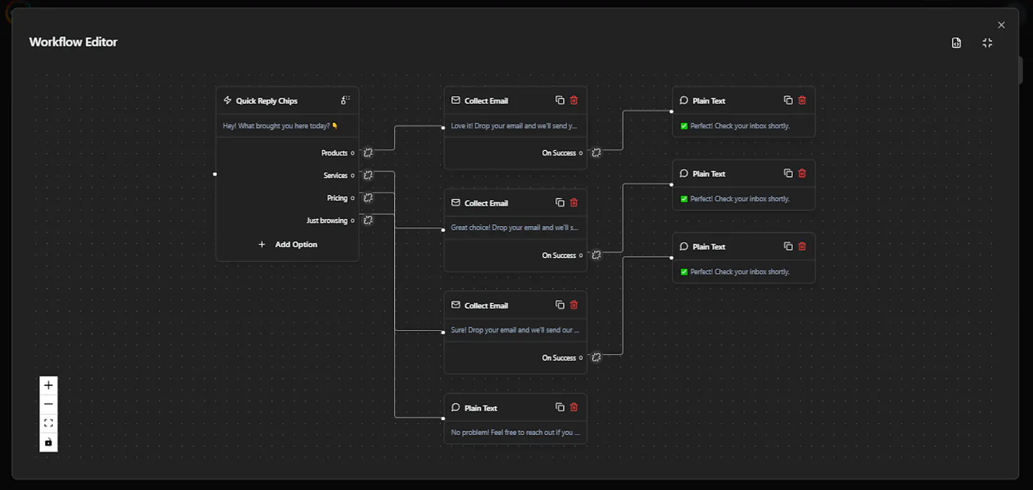Delete the 'Sure! Drop your email' node

point(574,305)
